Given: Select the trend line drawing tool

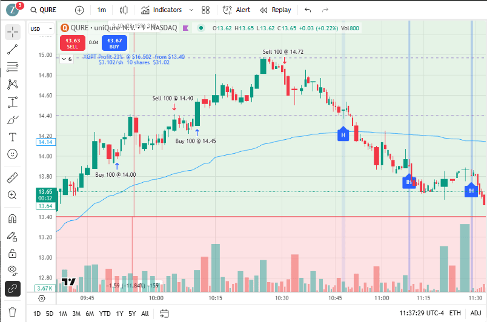Looking at the screenshot, I should coord(13,49).
